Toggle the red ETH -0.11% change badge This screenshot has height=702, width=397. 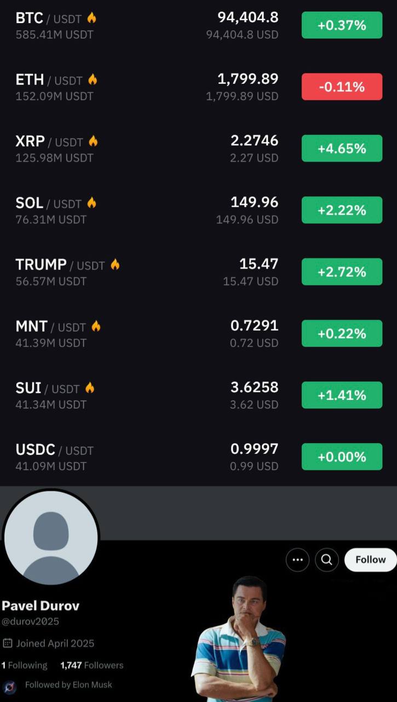pyautogui.click(x=342, y=87)
